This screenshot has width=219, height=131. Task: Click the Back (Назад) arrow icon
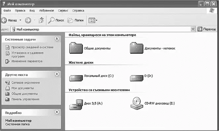click(x=4, y=20)
